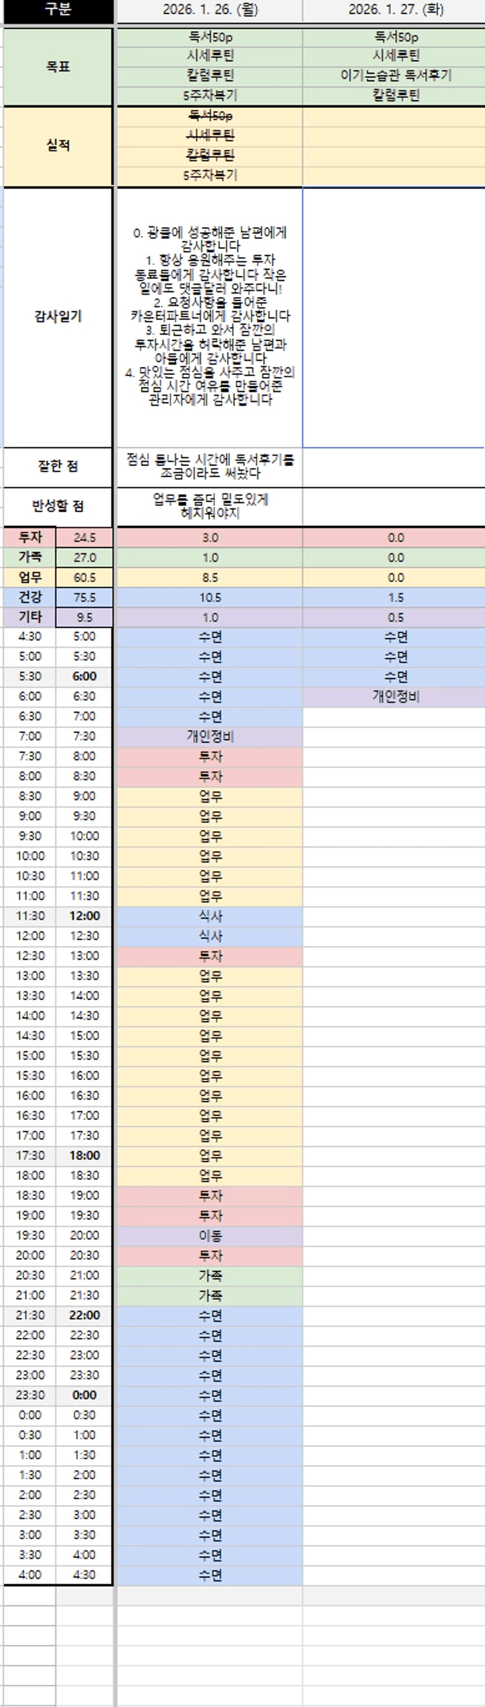
Task: Click the bold 0:00 end-time cell
Action: click(x=84, y=1395)
